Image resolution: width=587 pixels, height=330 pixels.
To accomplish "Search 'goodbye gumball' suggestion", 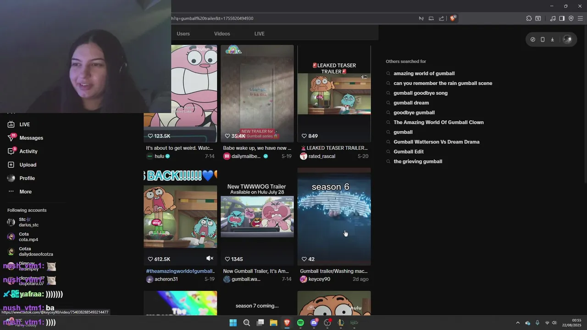I will 414,113.
